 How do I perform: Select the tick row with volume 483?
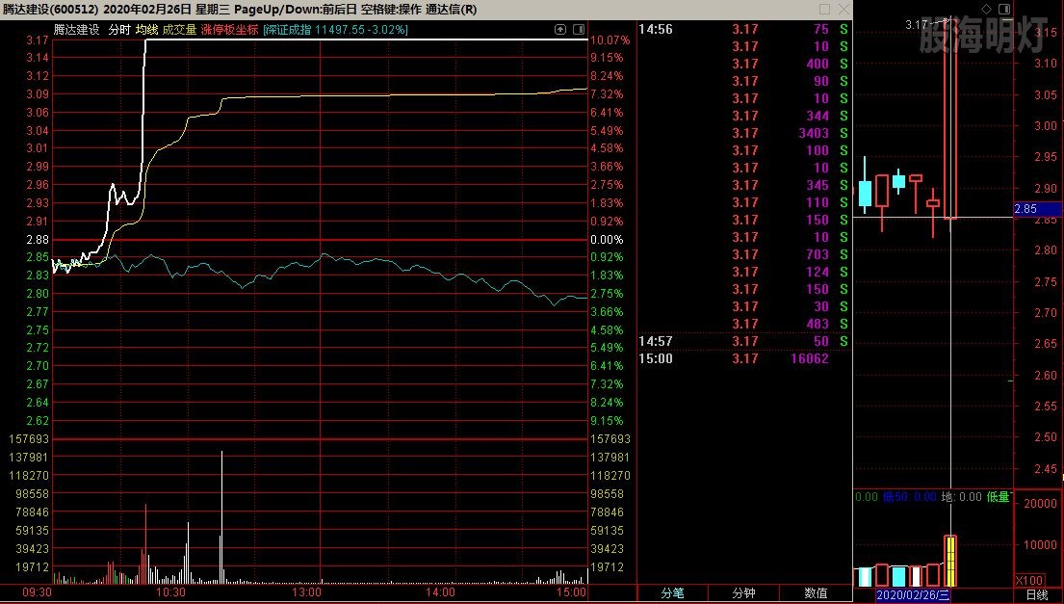coord(743,324)
